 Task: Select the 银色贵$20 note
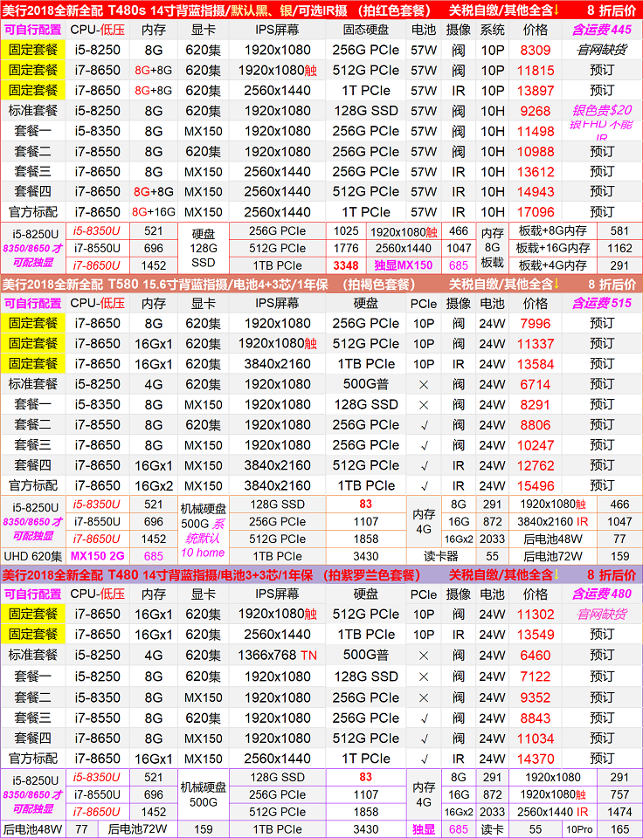[602, 111]
